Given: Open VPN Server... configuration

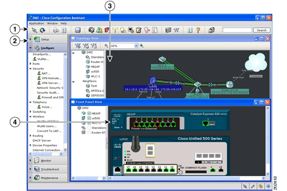Looking at the screenshot, I should click(51, 83).
